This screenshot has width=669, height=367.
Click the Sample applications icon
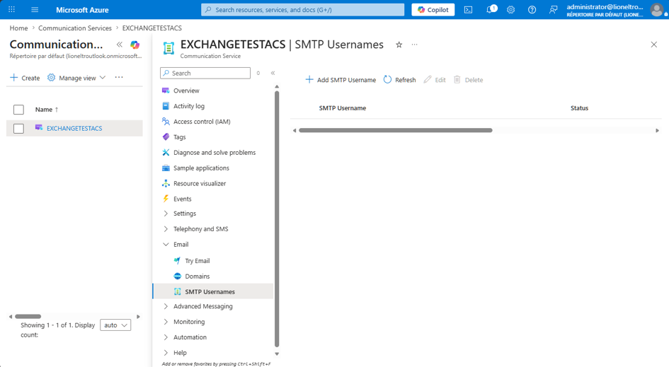tap(166, 168)
